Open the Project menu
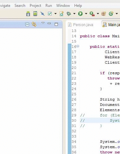This screenshot has height=154, width=120. point(35,6)
